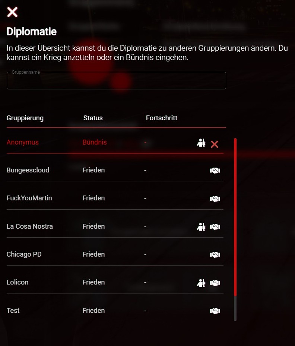
Task: Focus the Gruppenname search field
Action: (x=116, y=80)
